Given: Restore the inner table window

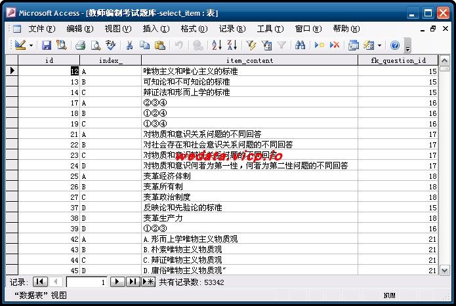Looking at the screenshot, I should pyautogui.click(x=433, y=28).
